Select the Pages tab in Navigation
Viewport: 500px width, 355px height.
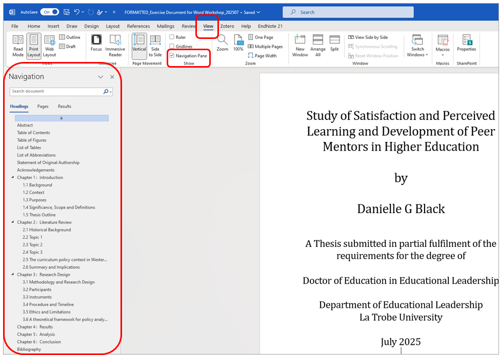[x=43, y=106]
